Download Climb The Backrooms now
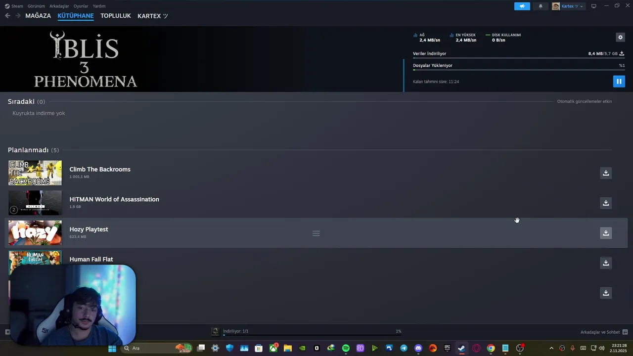Screen dimensions: 633x356 (606, 173)
